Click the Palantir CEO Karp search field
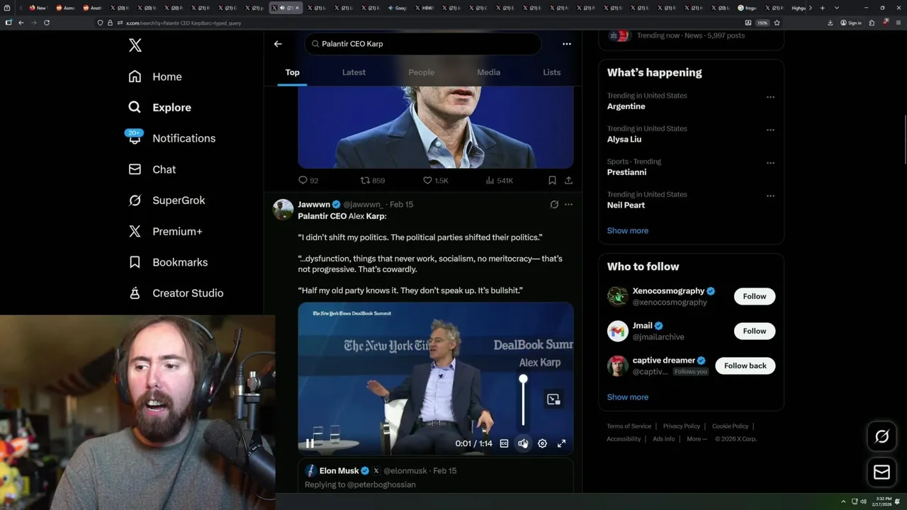 coord(423,44)
